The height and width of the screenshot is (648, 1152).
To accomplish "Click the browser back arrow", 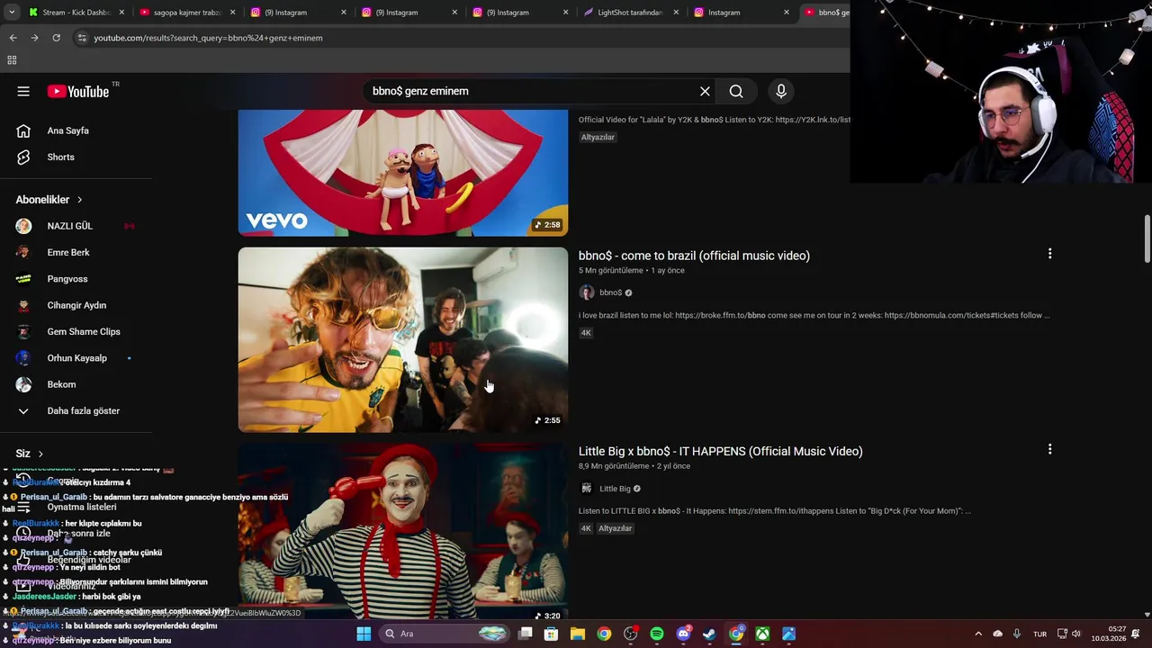I will [x=13, y=38].
